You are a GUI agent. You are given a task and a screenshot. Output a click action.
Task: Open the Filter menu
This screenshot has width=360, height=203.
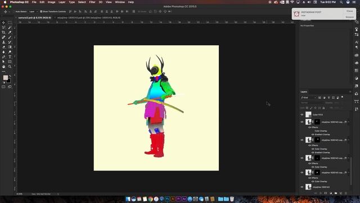[92, 2]
